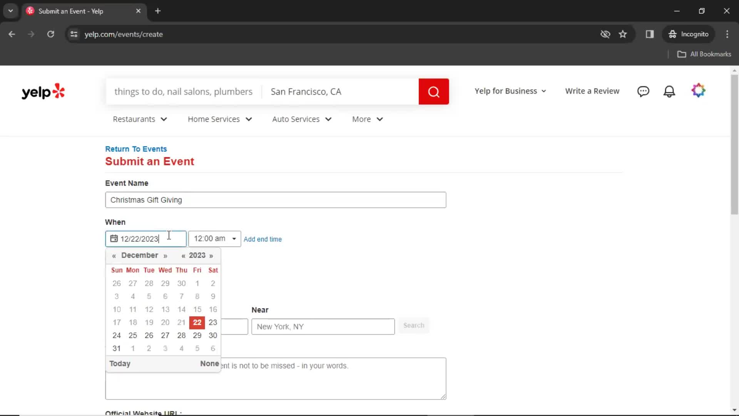Go to next year after 2023

click(x=211, y=256)
